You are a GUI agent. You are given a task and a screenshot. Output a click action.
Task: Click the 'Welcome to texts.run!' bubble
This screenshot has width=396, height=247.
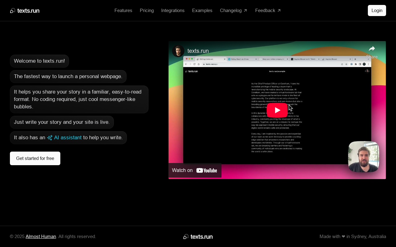[39, 61]
